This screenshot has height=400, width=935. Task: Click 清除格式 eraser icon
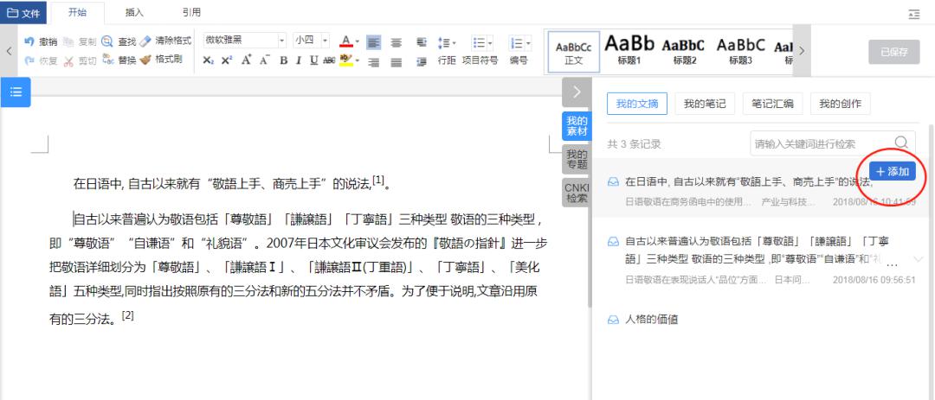click(145, 41)
